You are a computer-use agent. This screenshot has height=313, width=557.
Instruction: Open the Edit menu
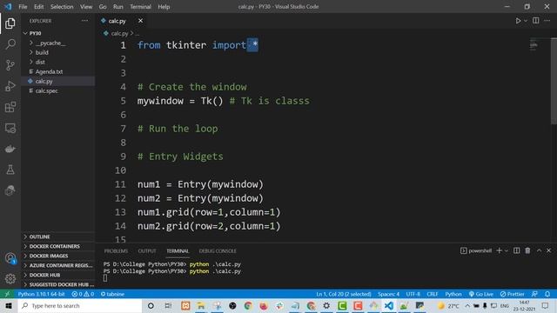click(x=38, y=7)
